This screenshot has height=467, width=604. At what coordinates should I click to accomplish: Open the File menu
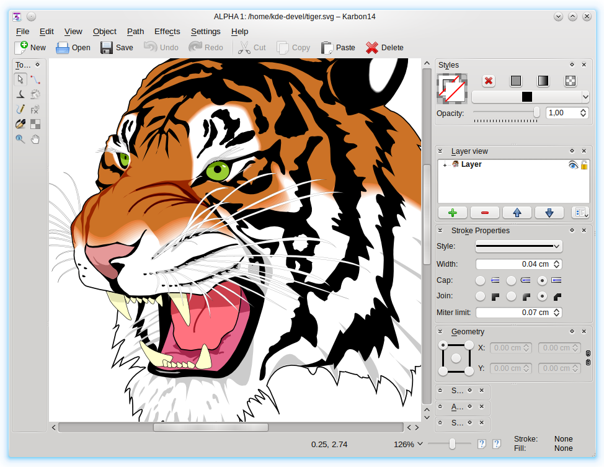point(23,32)
